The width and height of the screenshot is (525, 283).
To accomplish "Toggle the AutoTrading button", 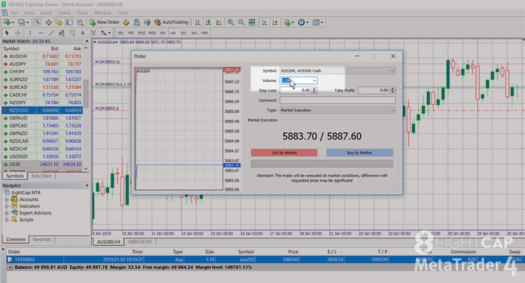I will click(171, 23).
